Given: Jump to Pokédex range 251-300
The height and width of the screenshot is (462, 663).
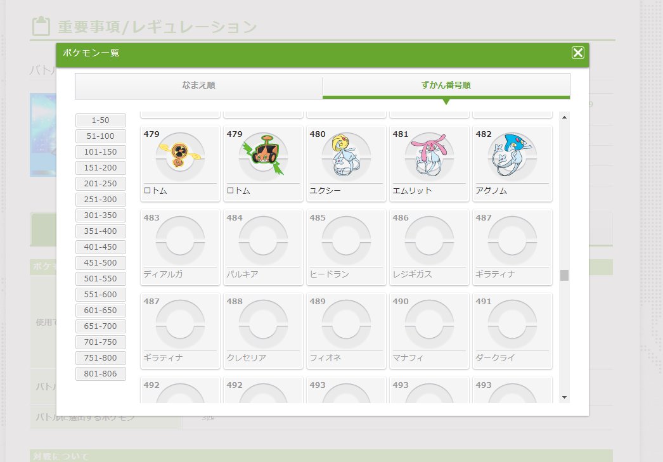Looking at the screenshot, I should [101, 200].
